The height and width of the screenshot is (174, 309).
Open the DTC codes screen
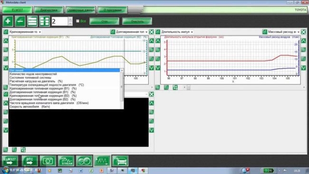[x=30, y=161]
